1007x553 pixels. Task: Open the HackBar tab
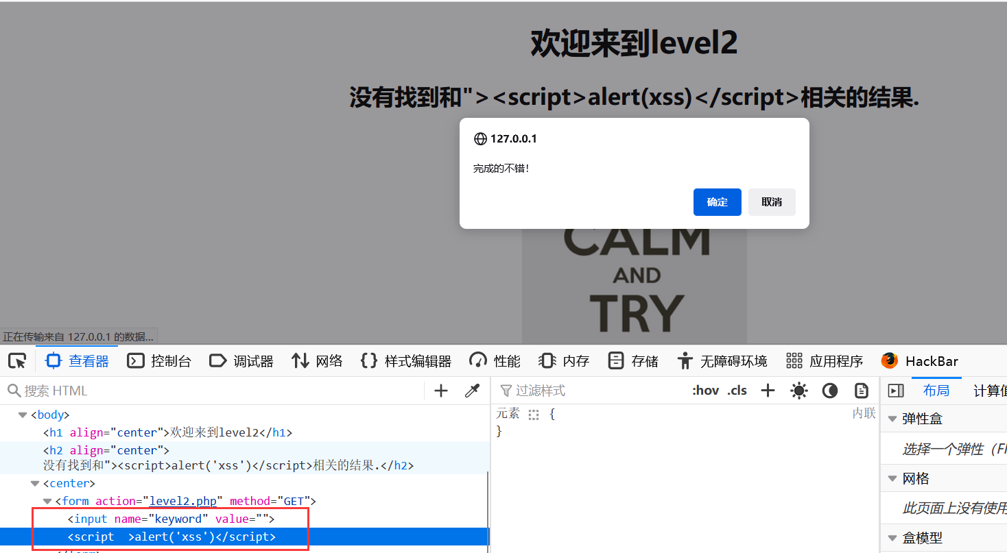(920, 360)
